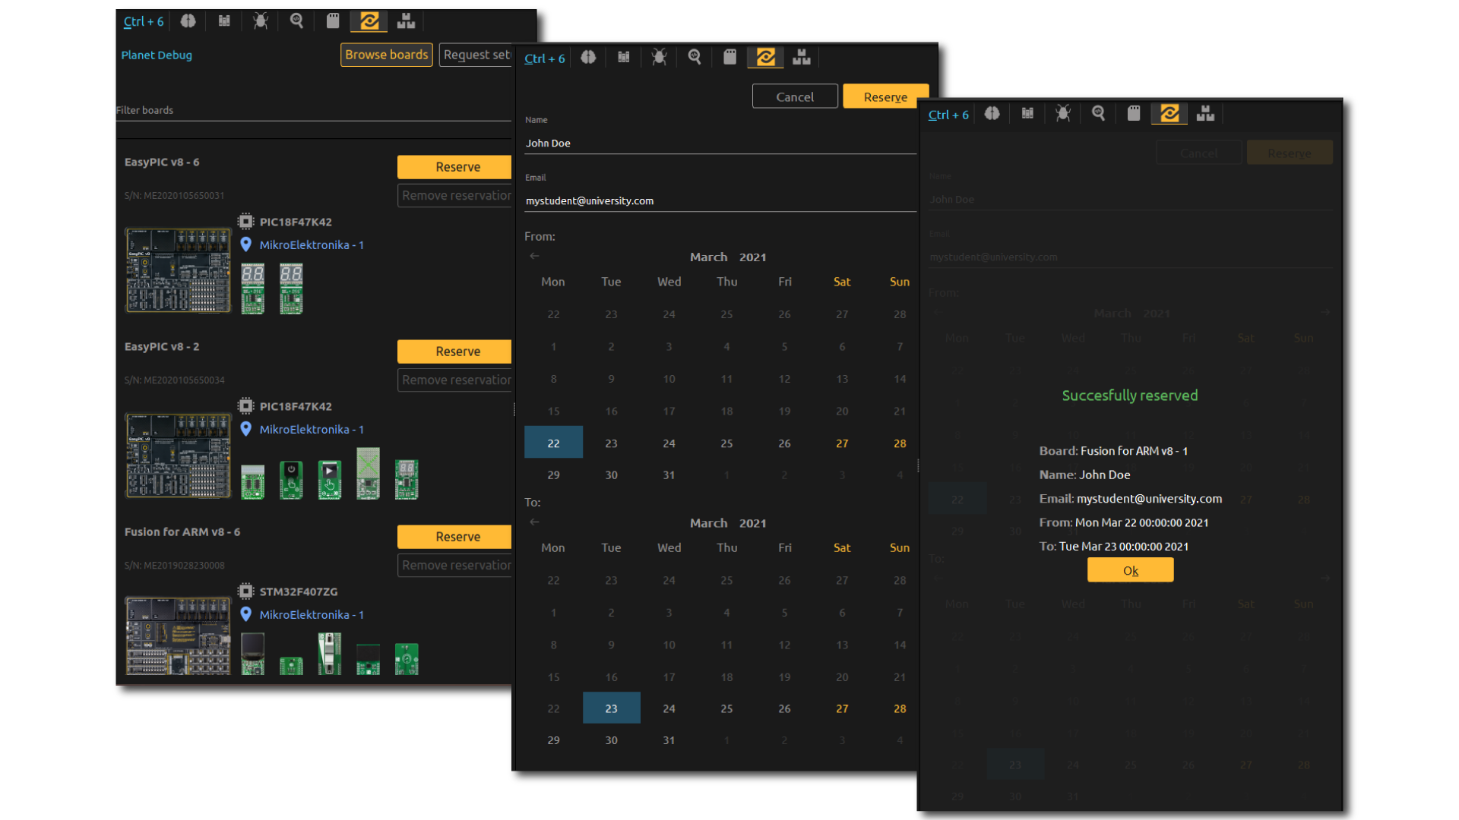Click the brain icon in the middle reservation window
This screenshot has width=1459, height=820.
point(588,57)
